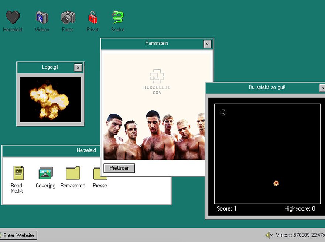The image size is (325, 242).
Task: Click the Du spielst so gut! title
Action: (x=267, y=87)
